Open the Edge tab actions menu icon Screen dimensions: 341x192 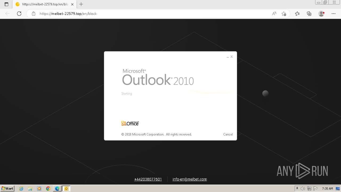(6, 4)
